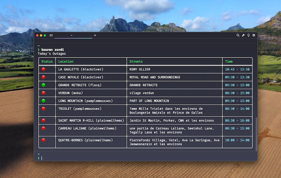Screen dimensions: 281x178
Task: Toggle the sidebar panel icon
Action: click(x=51, y=35)
